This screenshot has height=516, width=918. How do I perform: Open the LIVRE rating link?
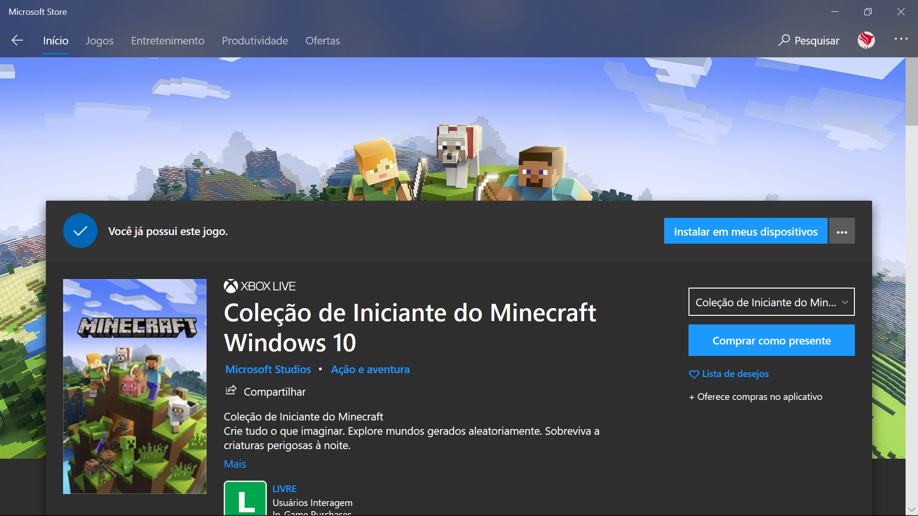(x=284, y=489)
